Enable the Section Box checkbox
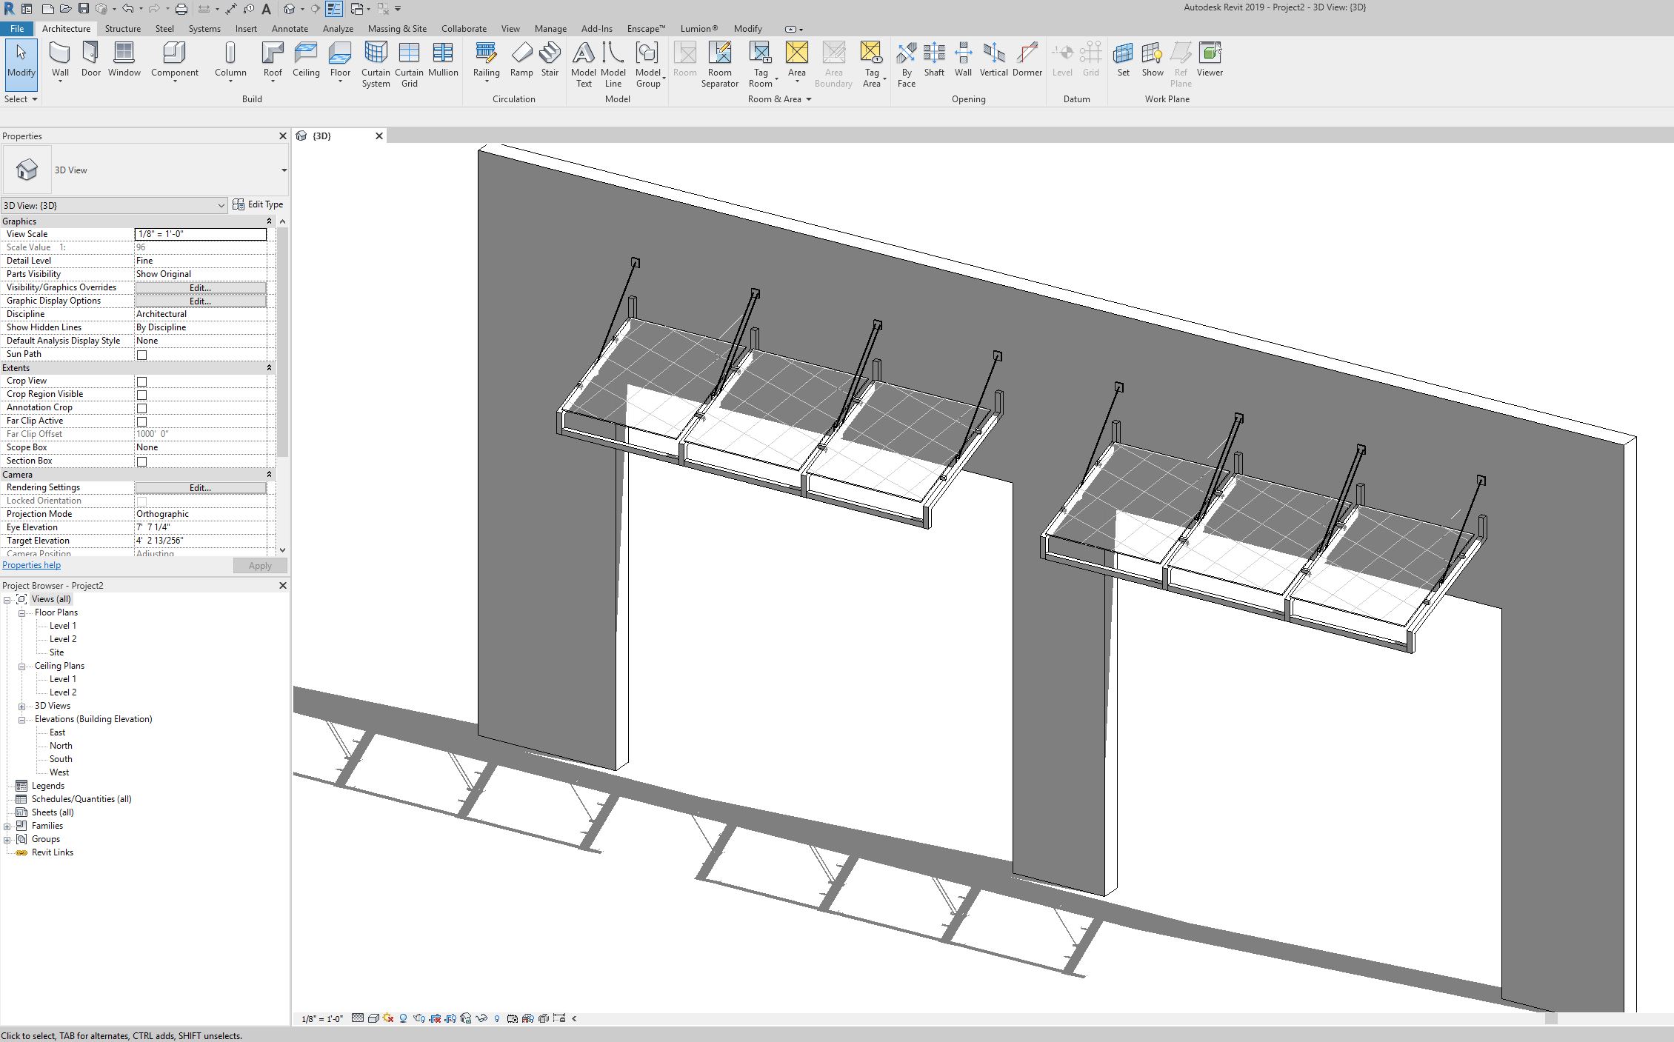The width and height of the screenshot is (1674, 1042). coord(141,461)
